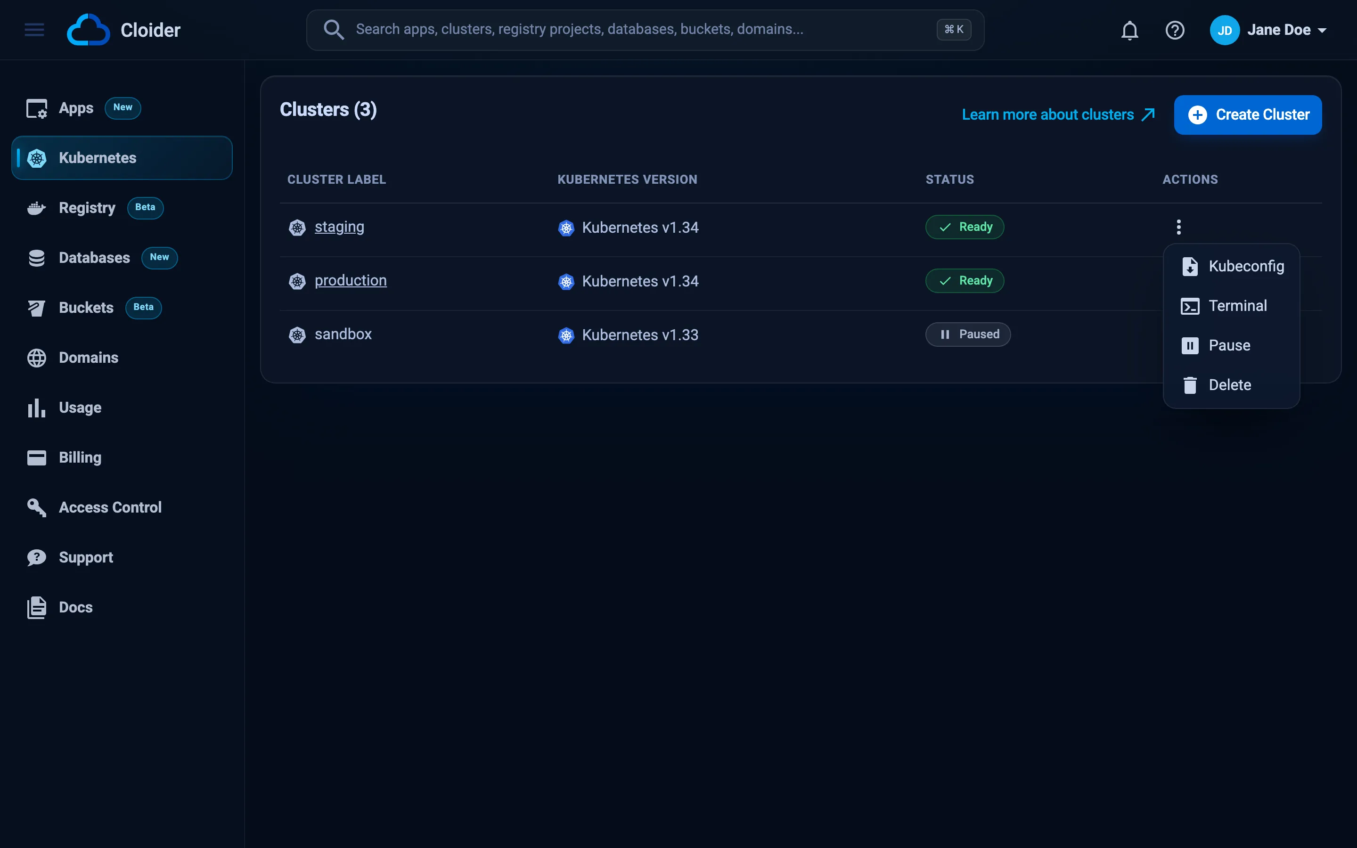Open Learn more about clusters link

1059,114
